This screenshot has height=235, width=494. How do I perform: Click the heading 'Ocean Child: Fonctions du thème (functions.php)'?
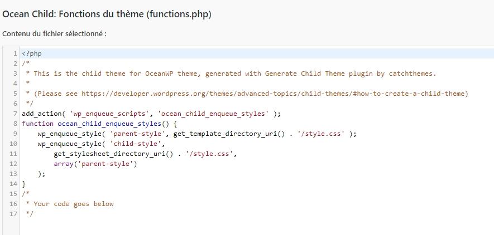click(107, 14)
